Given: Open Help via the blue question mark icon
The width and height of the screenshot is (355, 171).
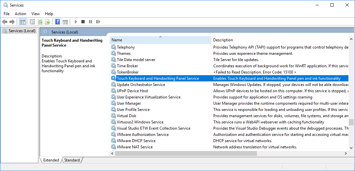Looking at the screenshot, I should coord(58,22).
